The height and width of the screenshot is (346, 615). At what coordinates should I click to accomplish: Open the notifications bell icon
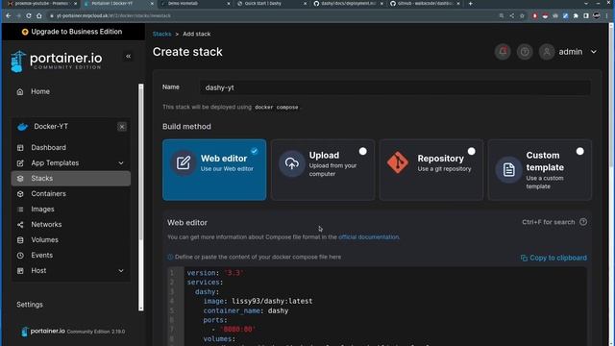click(503, 52)
